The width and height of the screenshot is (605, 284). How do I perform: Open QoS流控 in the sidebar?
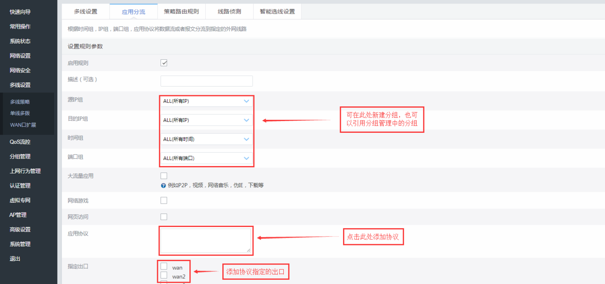20,142
